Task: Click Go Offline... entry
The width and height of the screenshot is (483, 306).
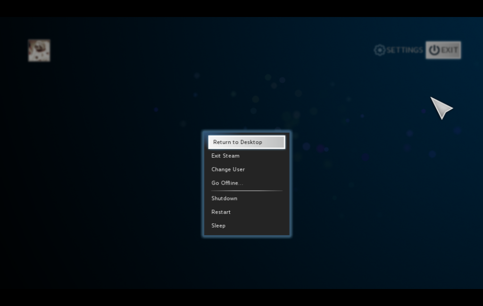Action: (x=246, y=183)
